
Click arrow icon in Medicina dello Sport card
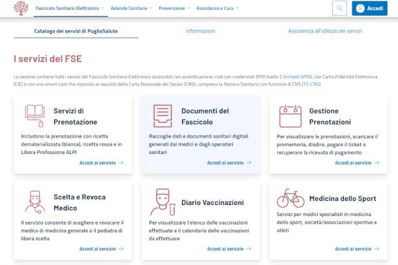point(376,249)
